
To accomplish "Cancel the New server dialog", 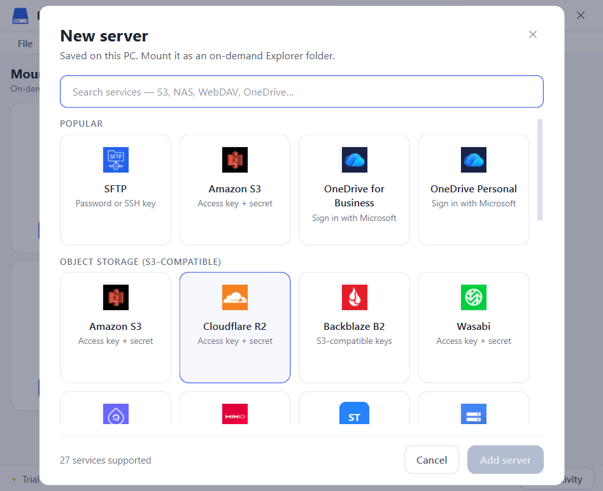I will [432, 460].
